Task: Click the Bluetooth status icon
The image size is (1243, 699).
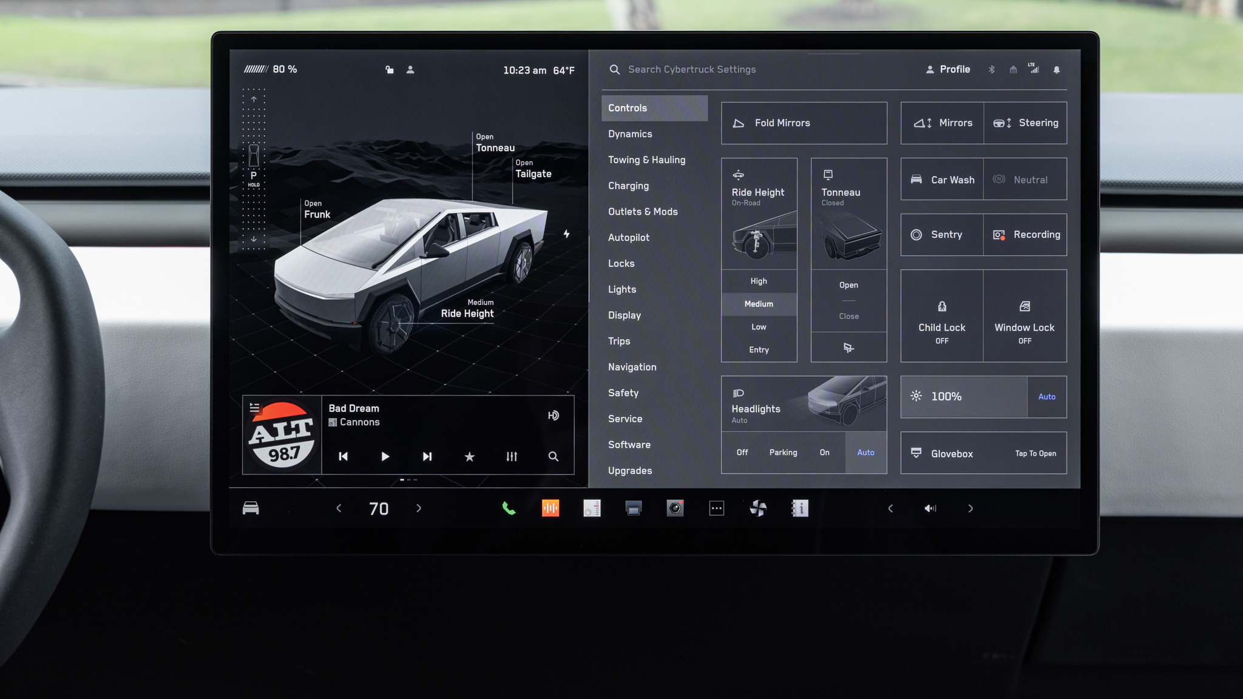Action: [992, 70]
